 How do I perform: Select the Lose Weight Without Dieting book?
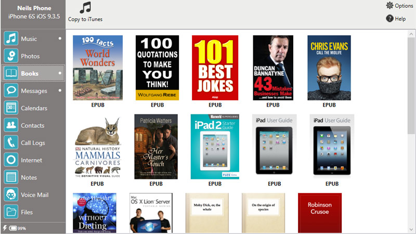click(95, 213)
